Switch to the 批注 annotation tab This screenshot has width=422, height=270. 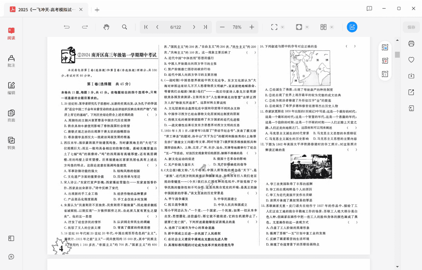(11, 61)
